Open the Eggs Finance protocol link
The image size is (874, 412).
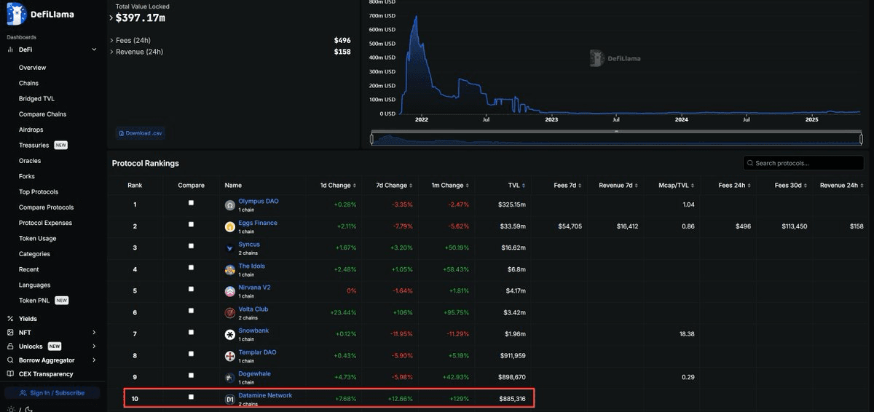(258, 223)
